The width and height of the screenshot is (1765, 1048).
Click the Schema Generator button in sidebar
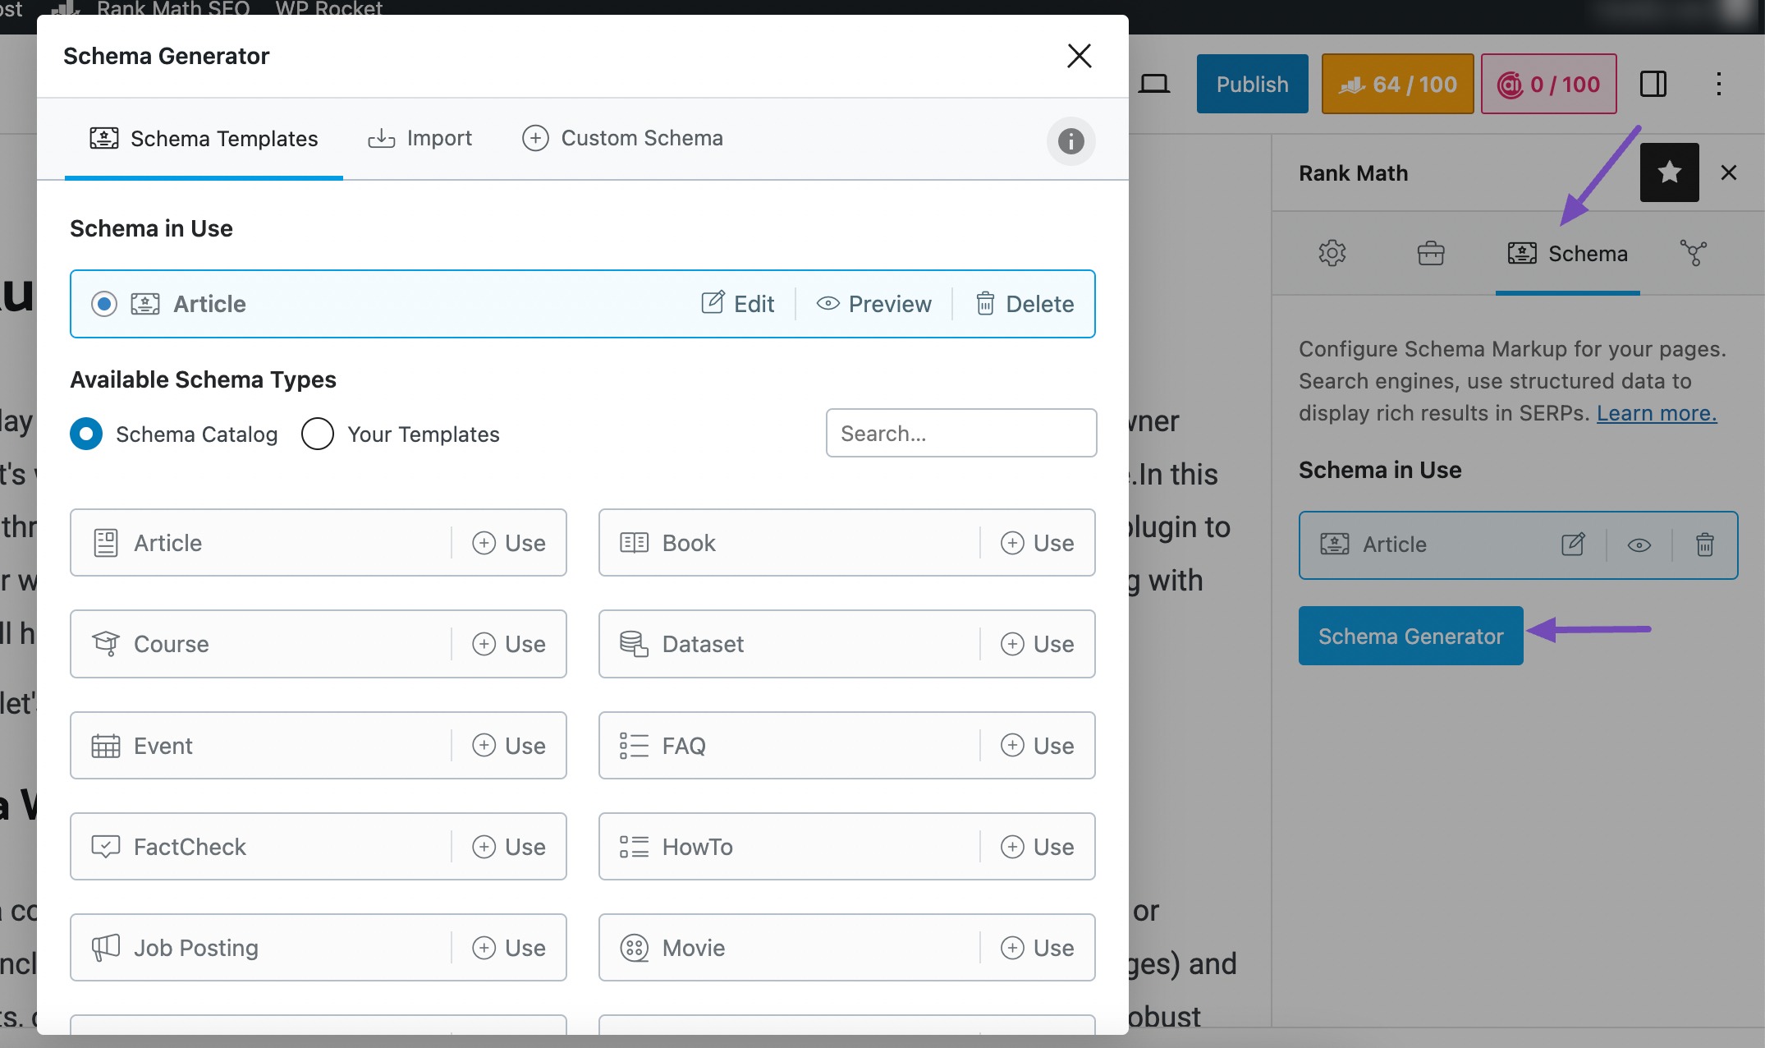click(x=1410, y=636)
